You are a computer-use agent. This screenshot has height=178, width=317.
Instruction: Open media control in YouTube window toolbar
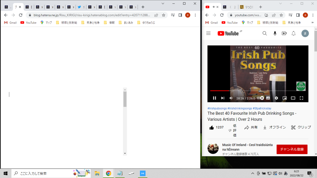(x=290, y=15)
